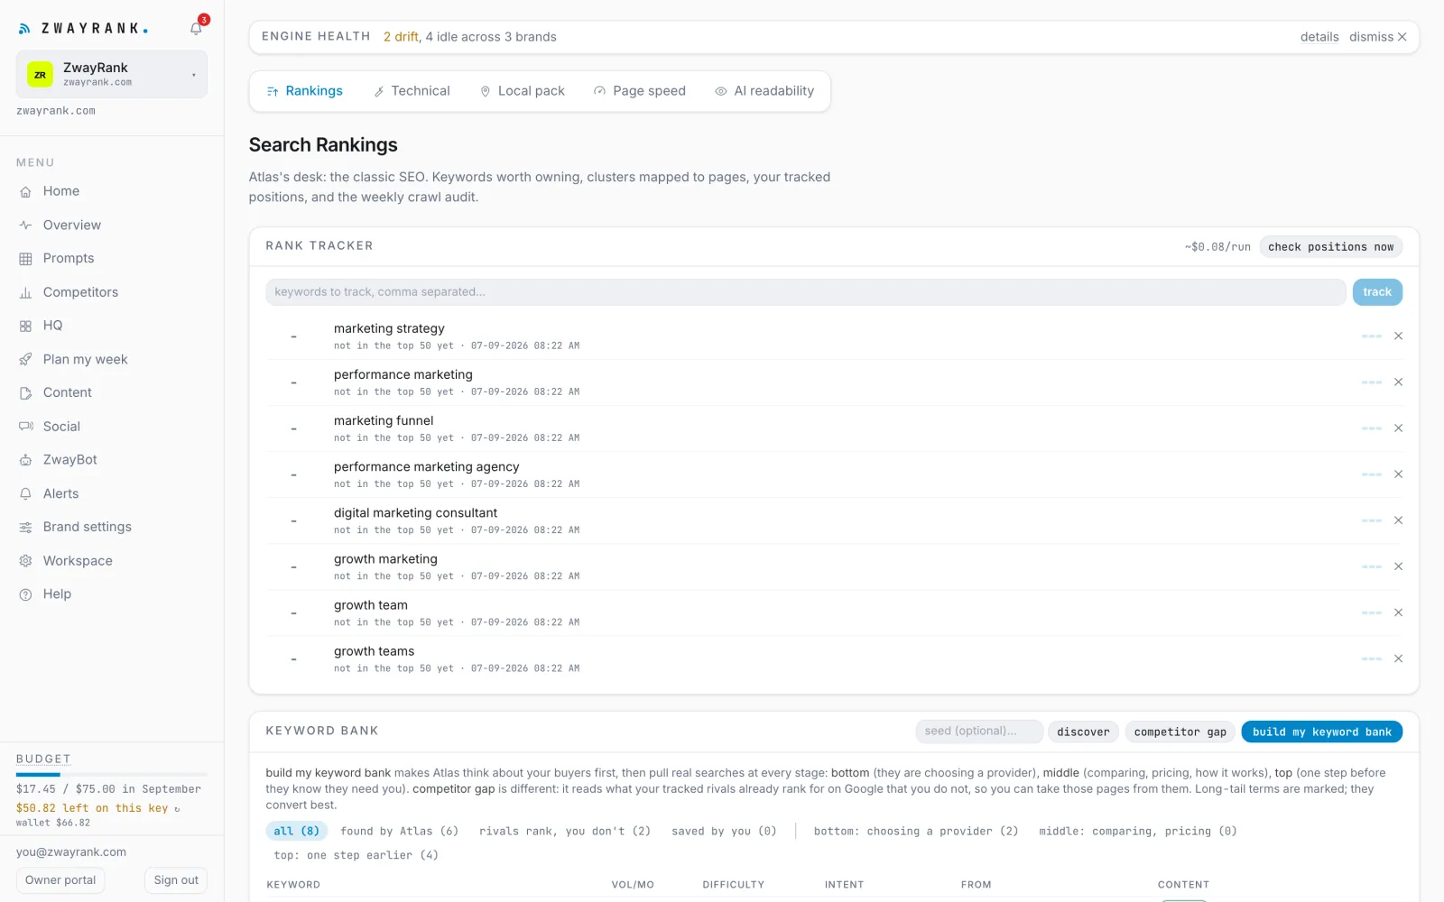Open the notifications bell
Screen dimensions: 1444x902
(x=196, y=29)
